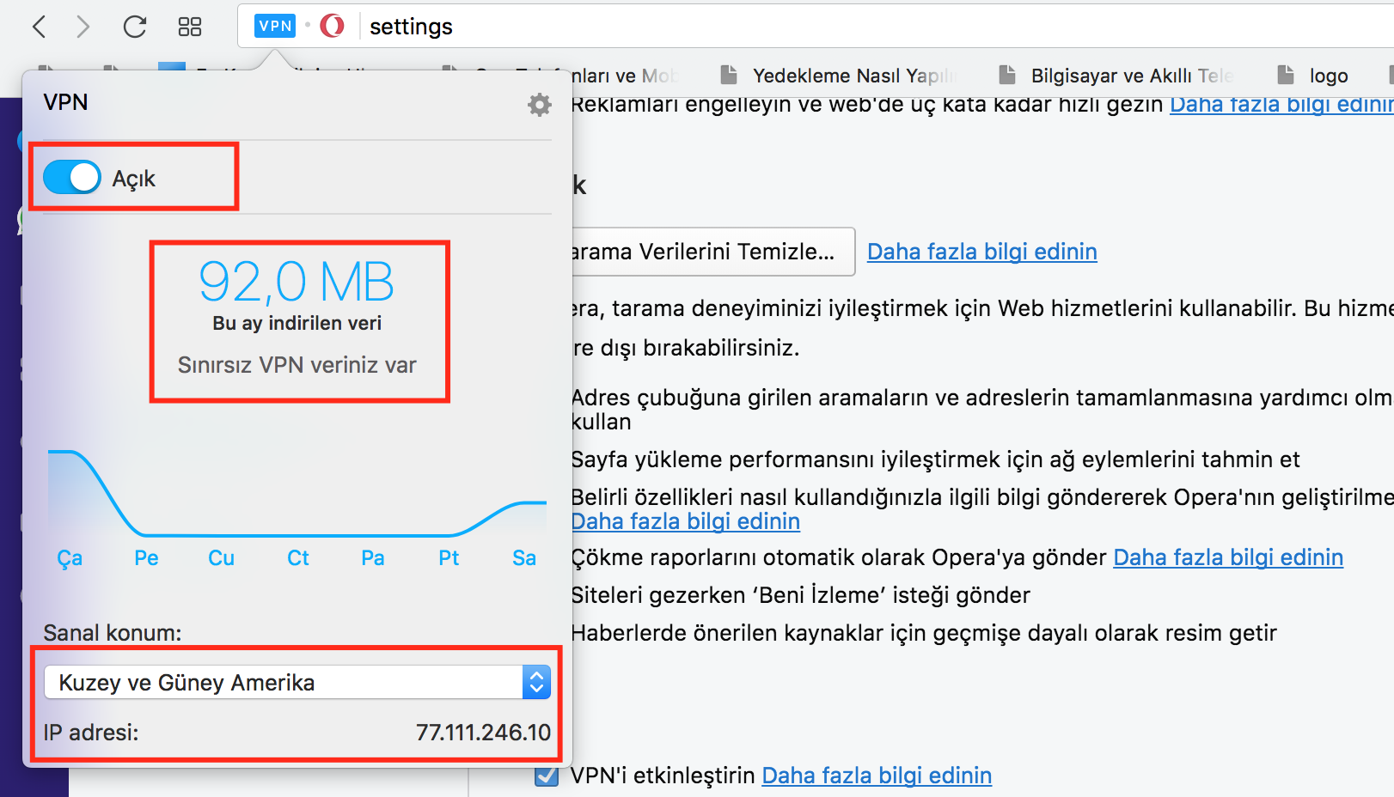Select the Ça day label on the graph
Screen dimensions: 1394x797
pos(70,558)
